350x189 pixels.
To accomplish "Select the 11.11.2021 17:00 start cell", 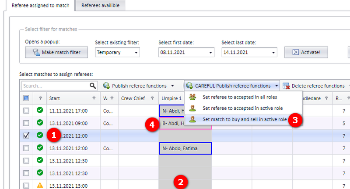I will pyautogui.click(x=73, y=111).
